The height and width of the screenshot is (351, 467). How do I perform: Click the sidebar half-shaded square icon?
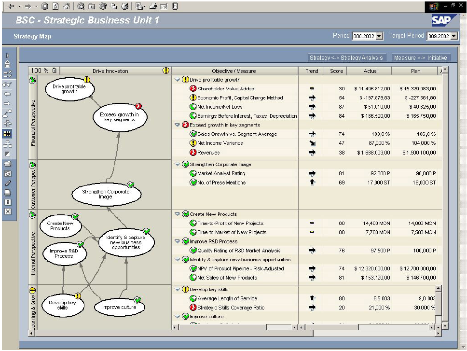pyautogui.click(x=8, y=154)
